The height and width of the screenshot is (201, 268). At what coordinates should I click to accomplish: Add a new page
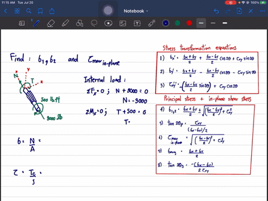(x=240, y=11)
